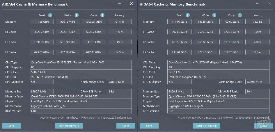
Task: Select L2 Cache Write 661.78 GB/s cell
Action: pyautogui.click(x=68, y=42)
